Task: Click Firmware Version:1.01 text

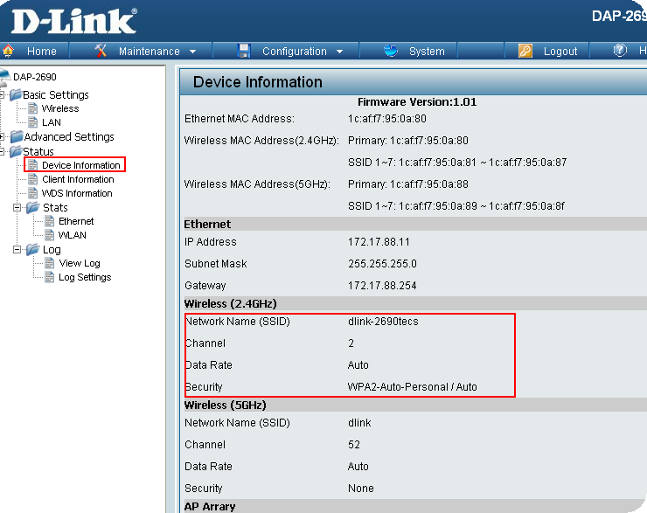Action: (x=417, y=102)
